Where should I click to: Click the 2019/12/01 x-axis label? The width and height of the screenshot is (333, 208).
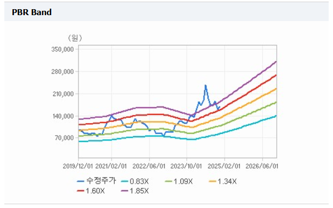[x=78, y=166]
